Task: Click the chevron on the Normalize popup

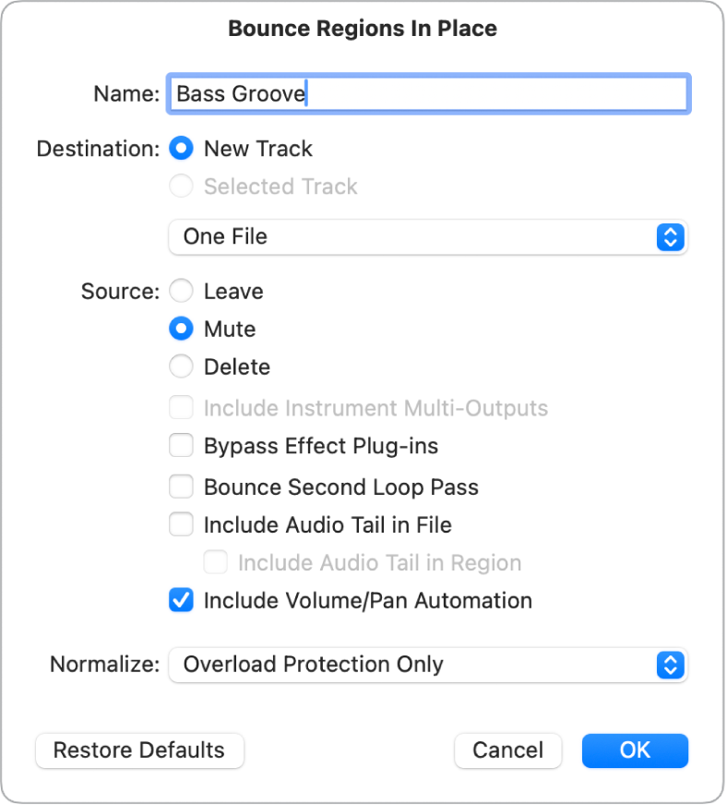Action: (673, 665)
